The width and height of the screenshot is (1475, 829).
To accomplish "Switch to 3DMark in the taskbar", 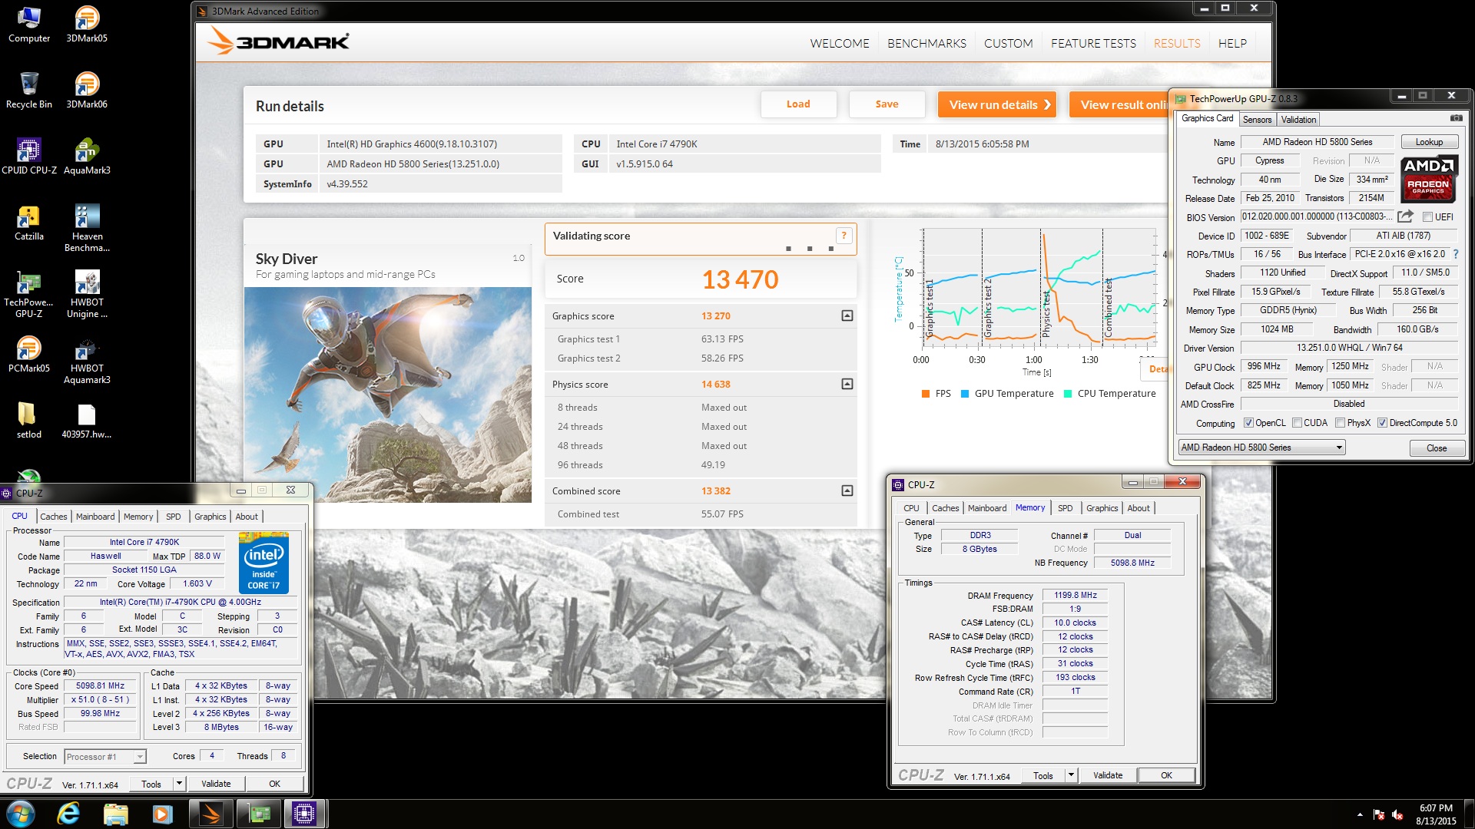I will (210, 814).
